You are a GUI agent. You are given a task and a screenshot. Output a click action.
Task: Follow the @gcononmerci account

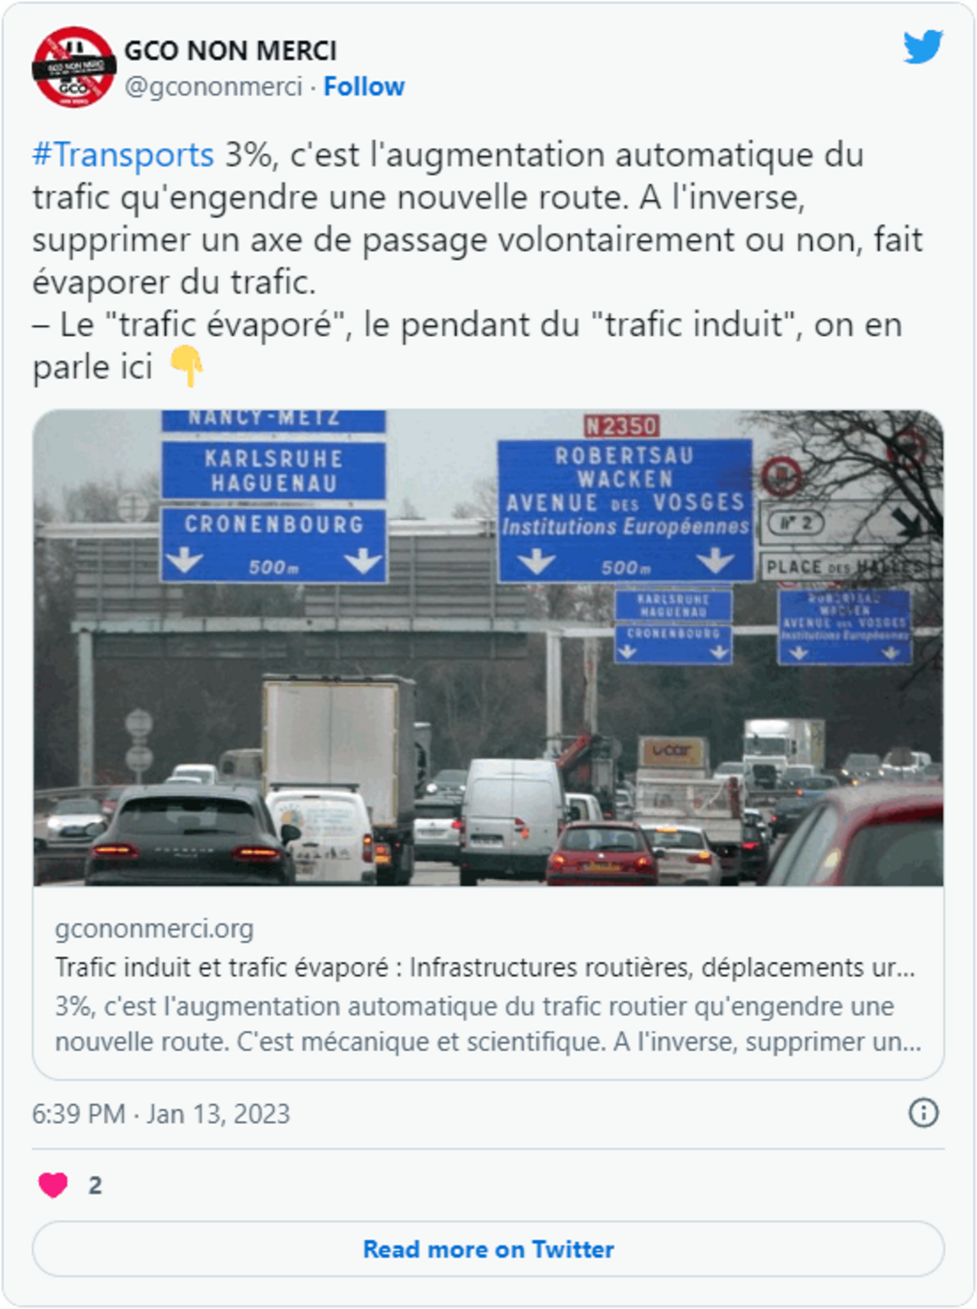(x=364, y=86)
